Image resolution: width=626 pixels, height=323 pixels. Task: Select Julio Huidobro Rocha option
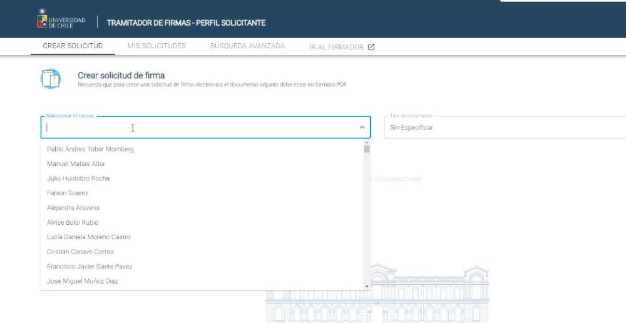click(78, 178)
